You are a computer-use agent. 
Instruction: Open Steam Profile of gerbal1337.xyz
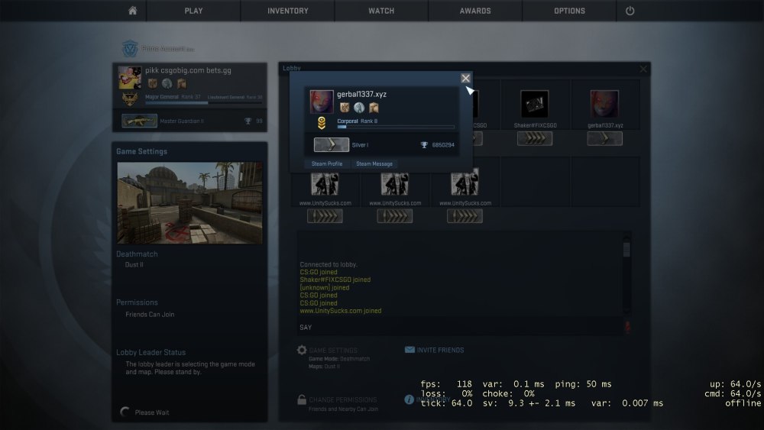[327, 163]
